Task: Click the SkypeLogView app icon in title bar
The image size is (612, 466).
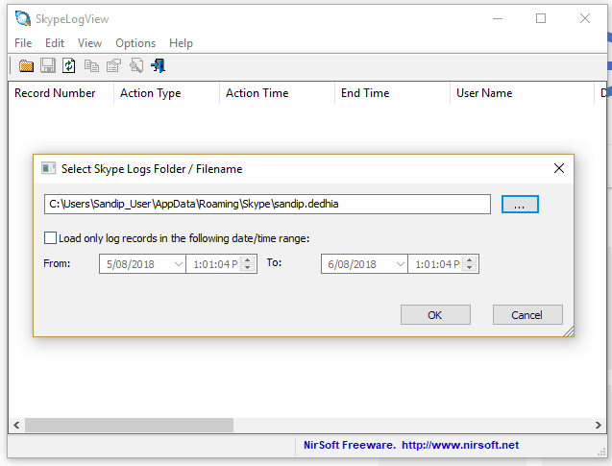Action: click(x=23, y=18)
